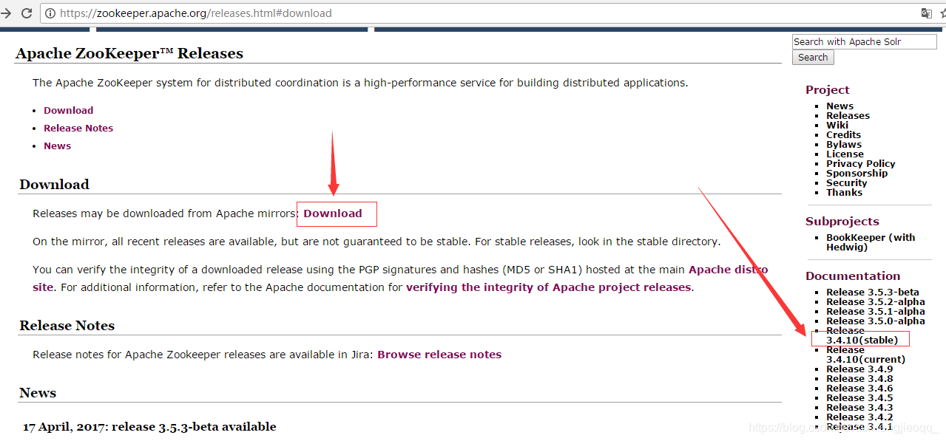
Task: Open Credits in Project sidebar
Action: tap(843, 135)
